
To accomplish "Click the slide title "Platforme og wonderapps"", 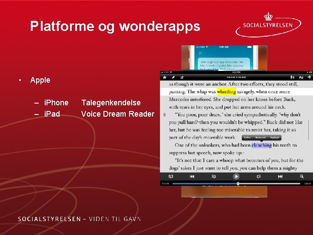I will click(115, 27).
